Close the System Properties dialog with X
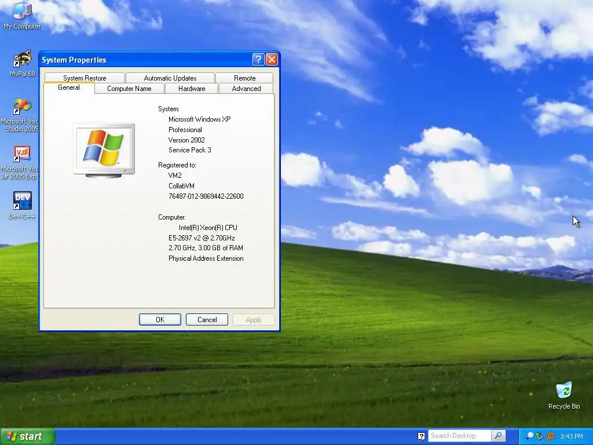The height and width of the screenshot is (445, 593). tap(272, 60)
